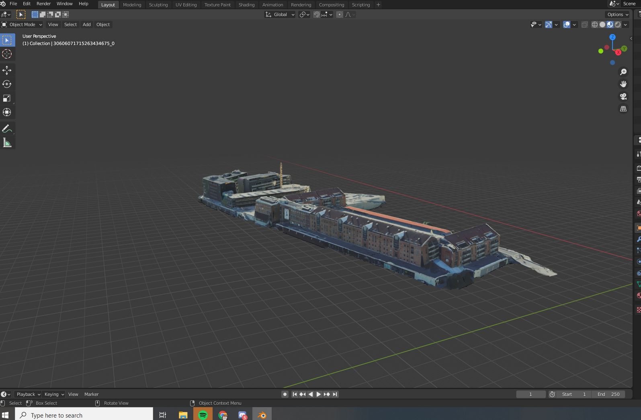The image size is (641, 420).
Task: Toggle show gizmos button
Action: [549, 25]
